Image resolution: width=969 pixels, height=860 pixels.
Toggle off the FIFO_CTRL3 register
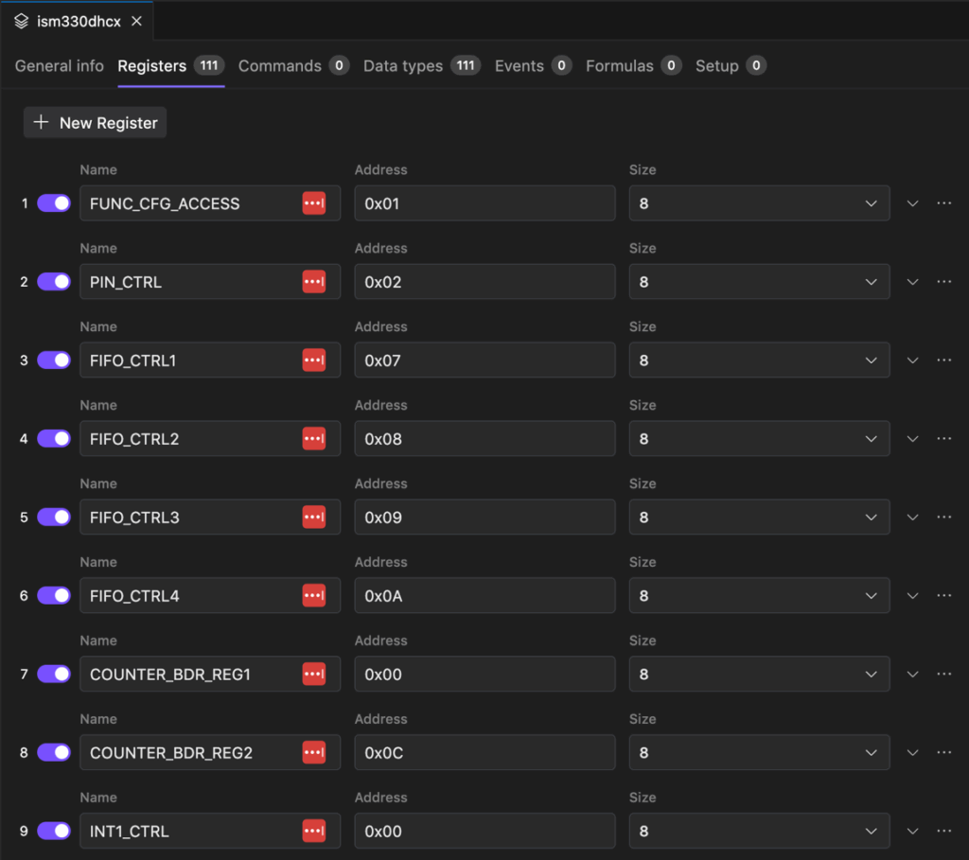pyautogui.click(x=54, y=518)
